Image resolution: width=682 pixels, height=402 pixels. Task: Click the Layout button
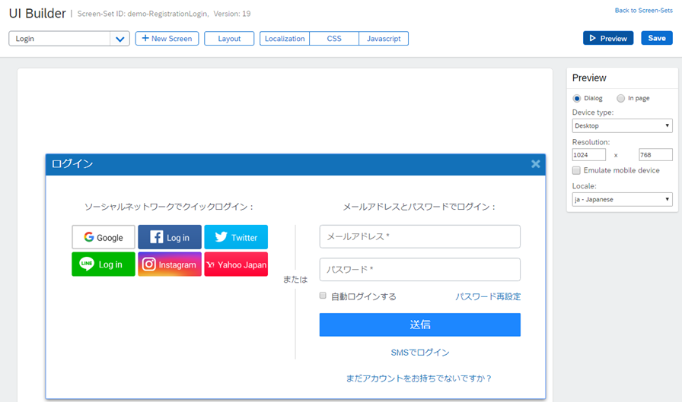229,39
